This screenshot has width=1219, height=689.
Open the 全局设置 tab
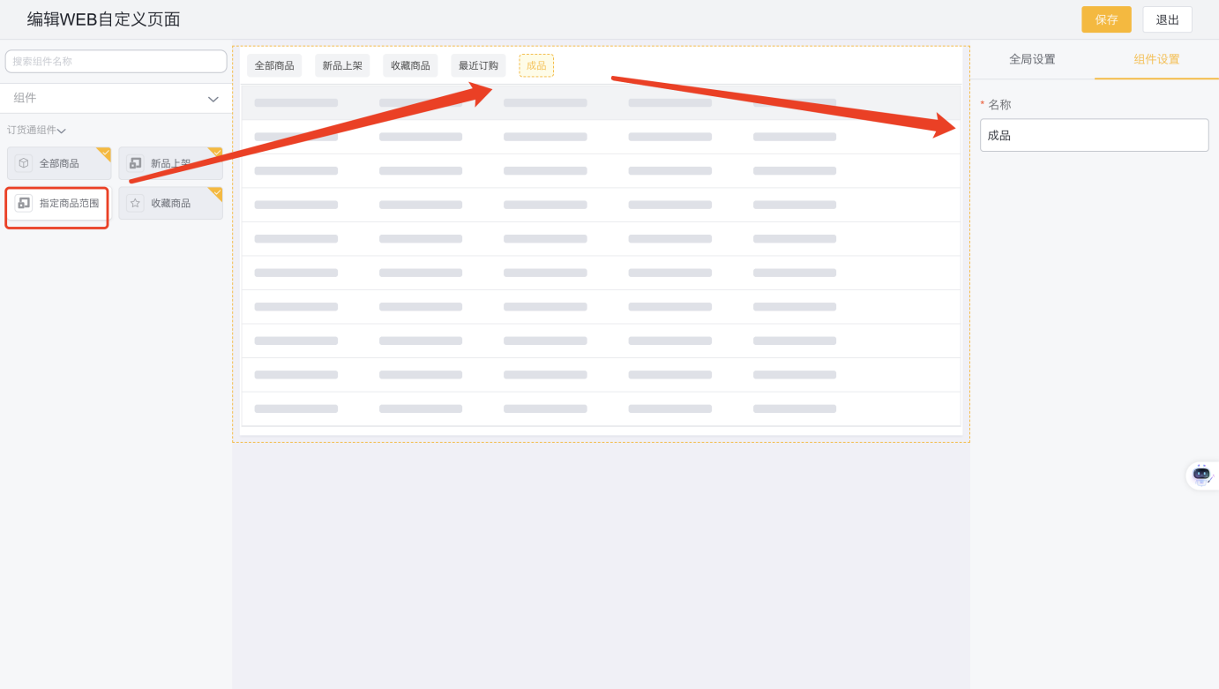point(1032,59)
